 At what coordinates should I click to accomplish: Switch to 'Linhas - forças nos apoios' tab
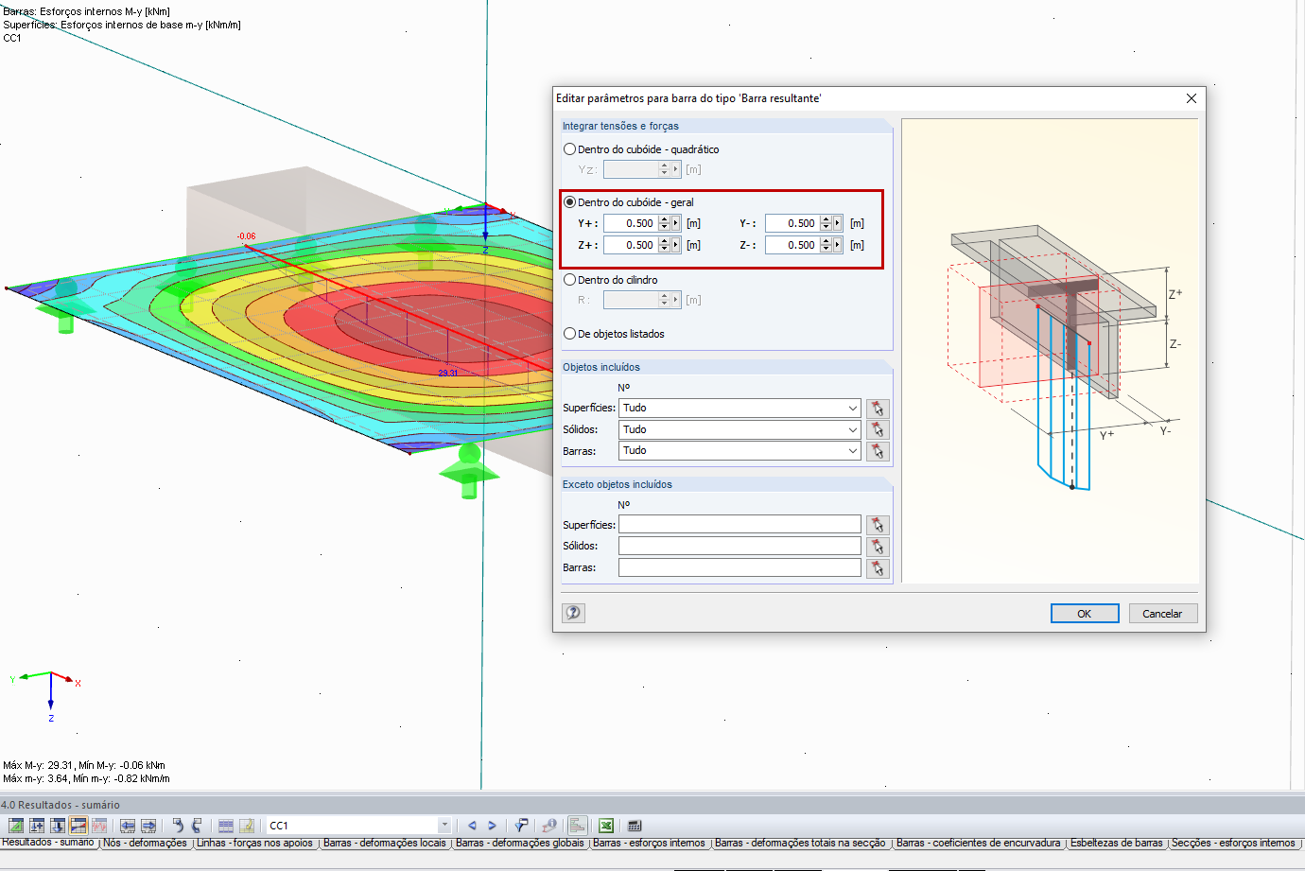(x=254, y=843)
